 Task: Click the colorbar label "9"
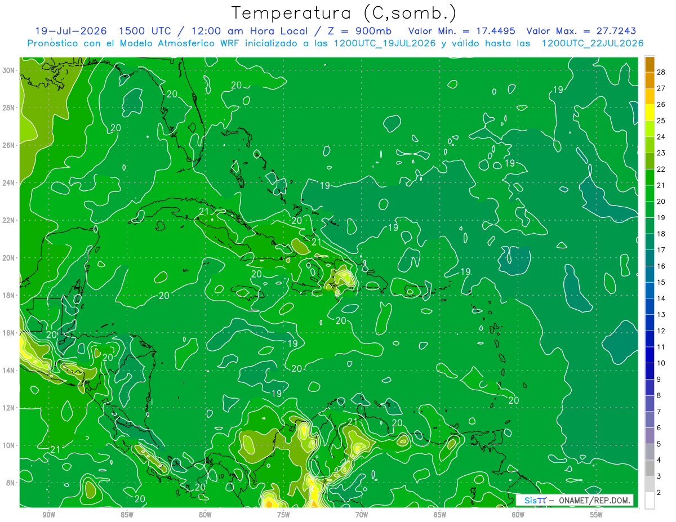[659, 380]
